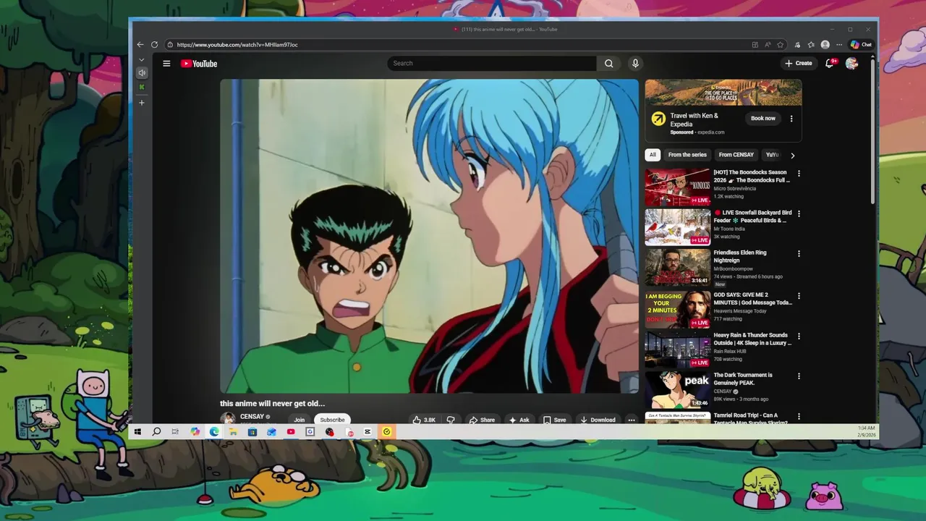
Task: Save the video to playlist
Action: click(x=555, y=420)
